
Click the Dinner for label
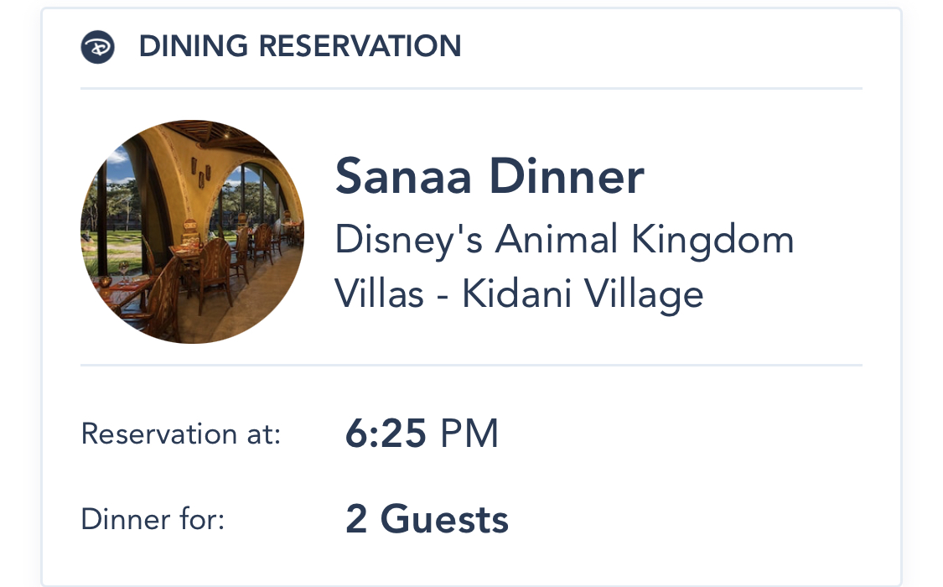153,519
